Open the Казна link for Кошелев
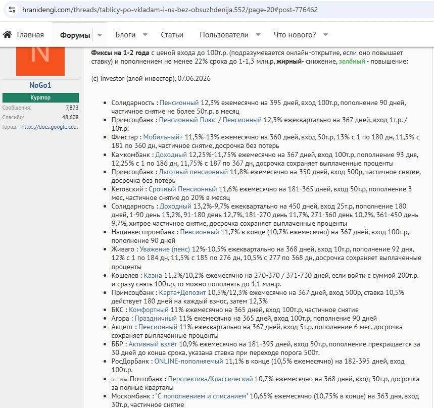This screenshot has height=408, width=434. pyautogui.click(x=153, y=276)
